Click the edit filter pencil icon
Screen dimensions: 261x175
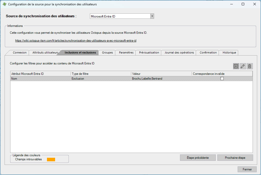(x=243, y=66)
